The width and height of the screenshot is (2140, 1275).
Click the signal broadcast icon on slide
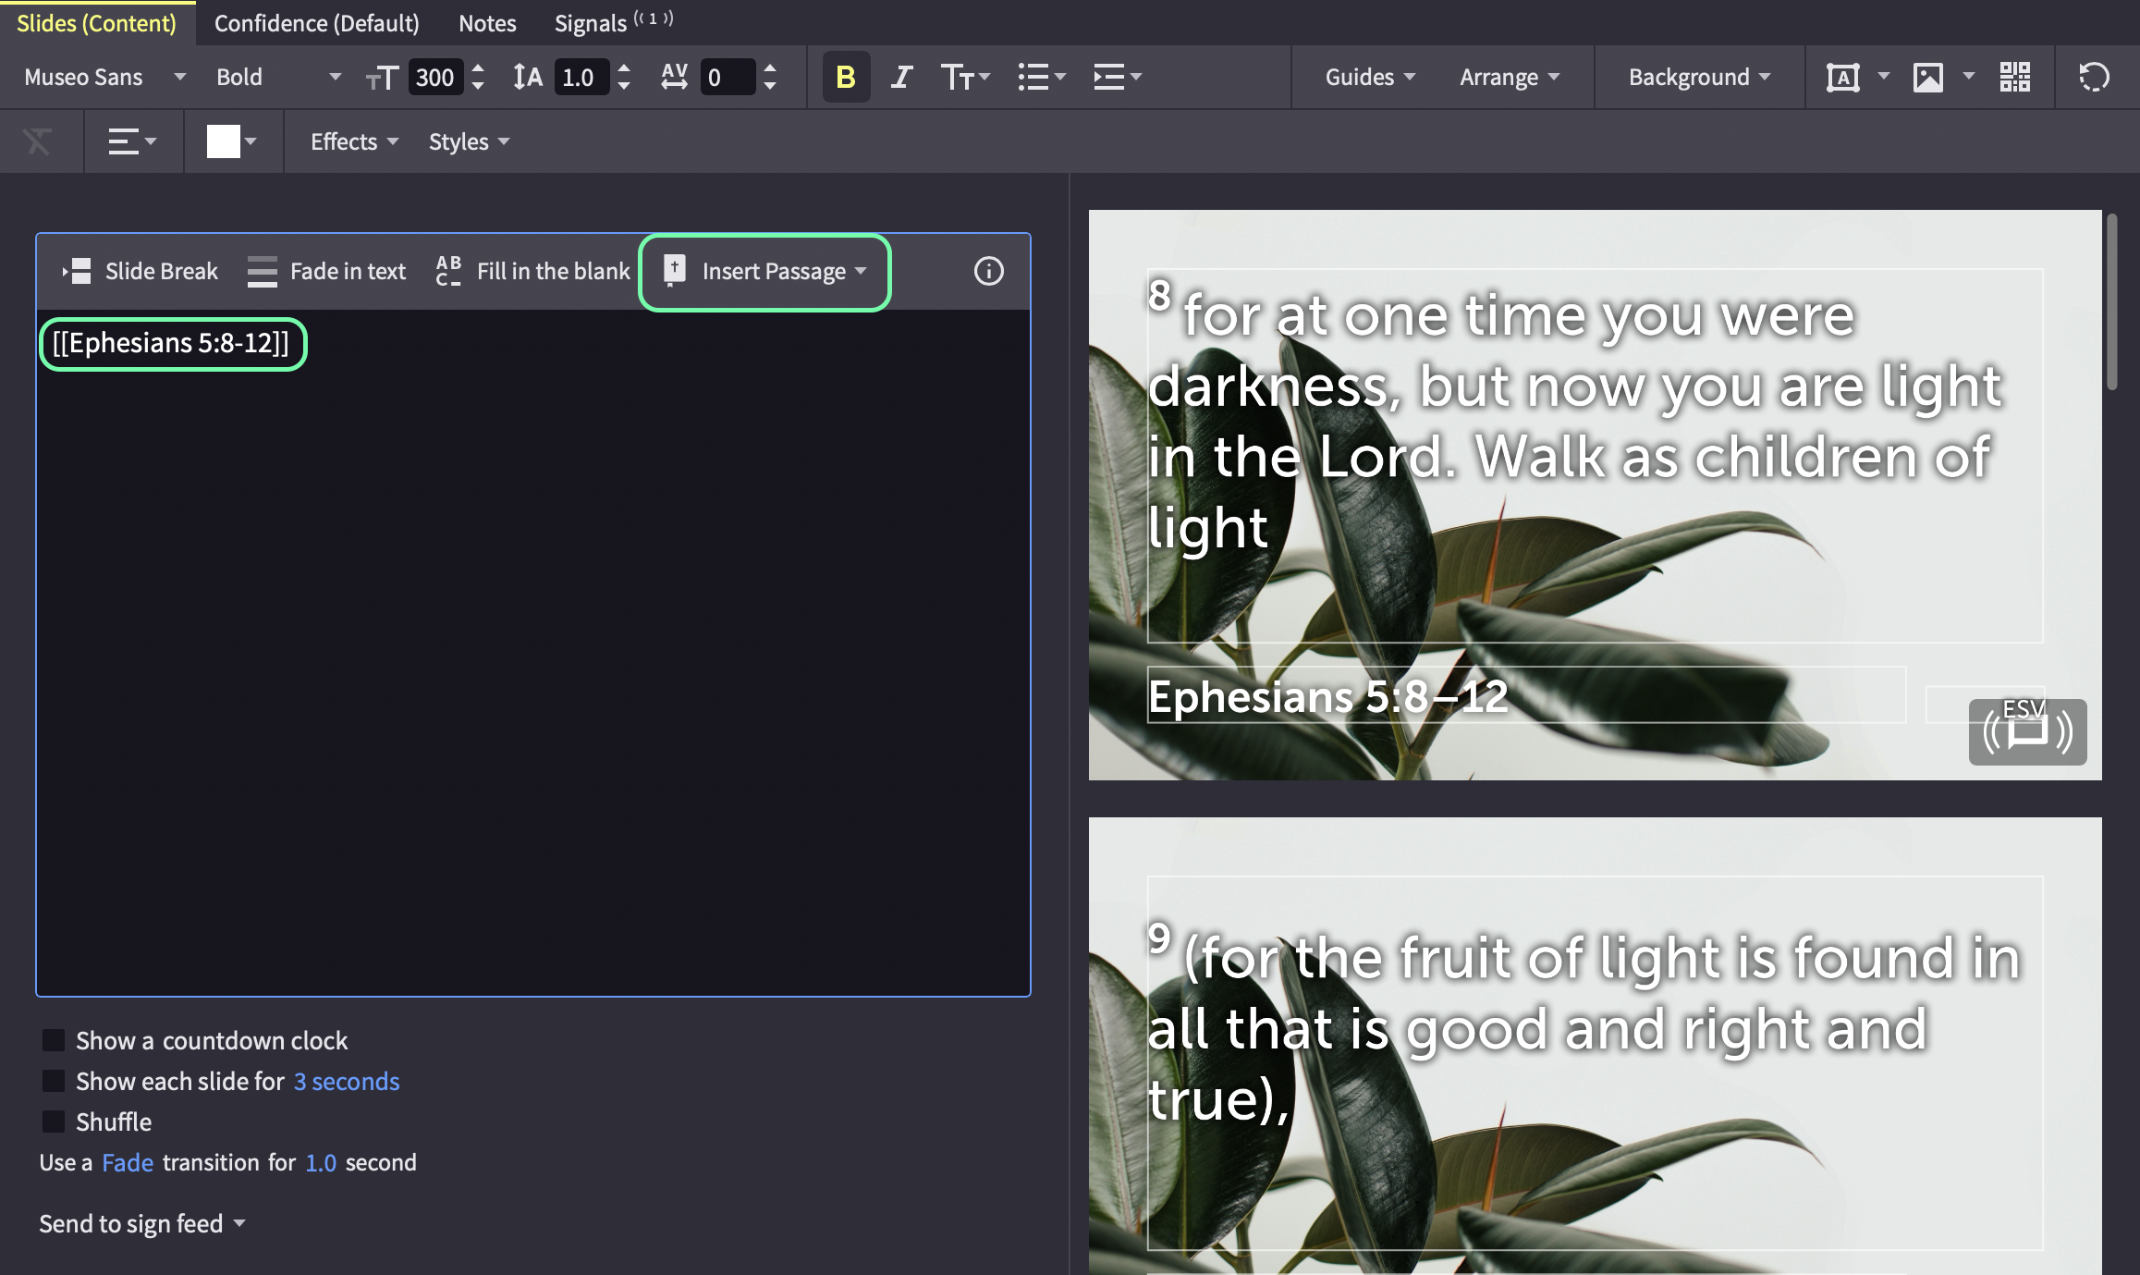(x=2027, y=731)
